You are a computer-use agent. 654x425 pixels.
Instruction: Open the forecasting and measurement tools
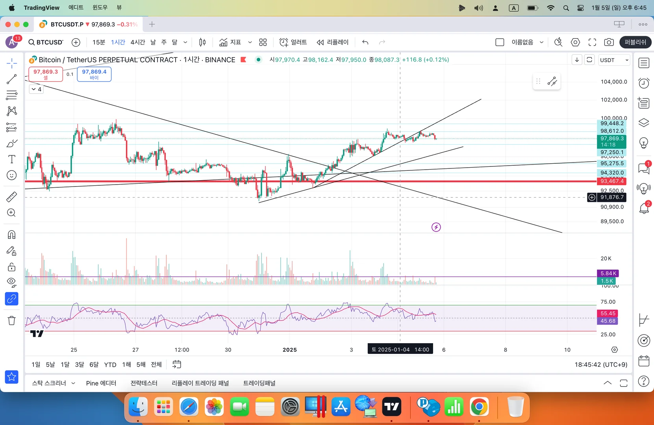12,127
